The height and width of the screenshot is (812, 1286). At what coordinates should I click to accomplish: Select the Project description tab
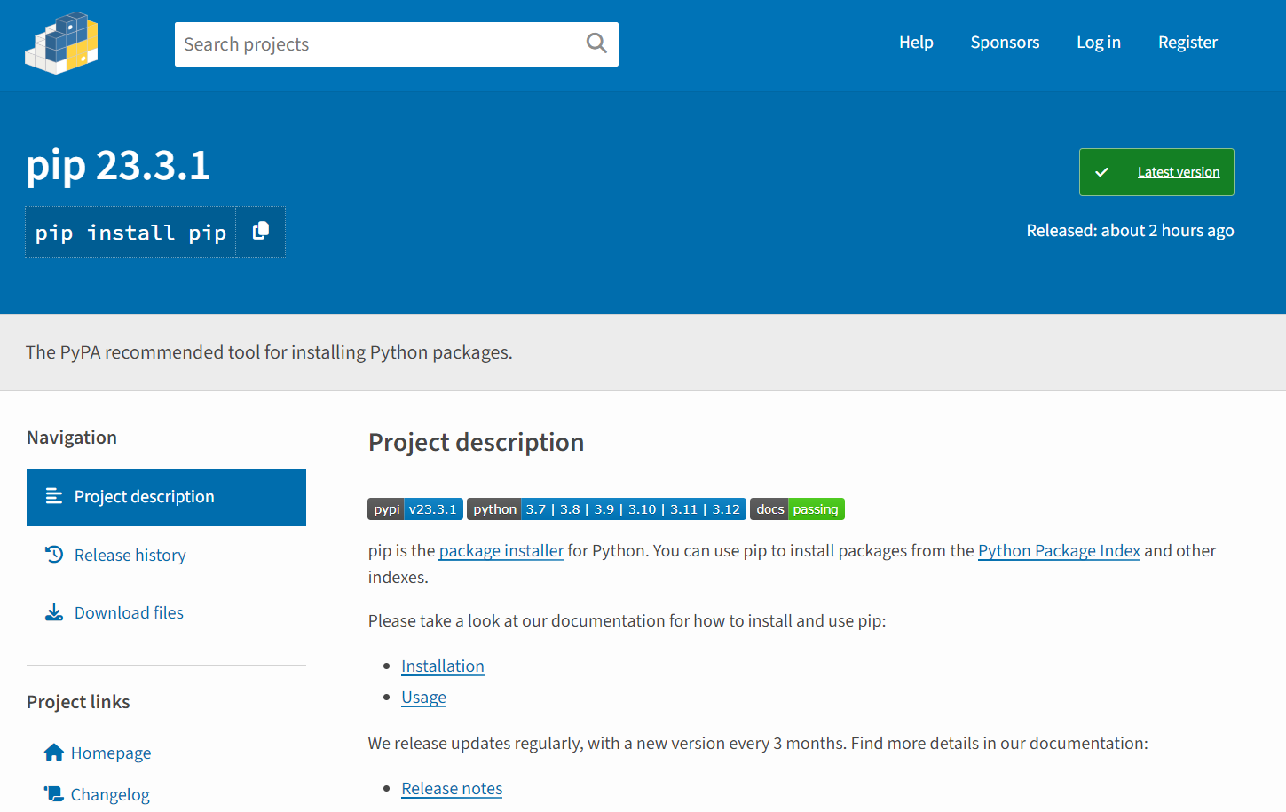click(166, 497)
